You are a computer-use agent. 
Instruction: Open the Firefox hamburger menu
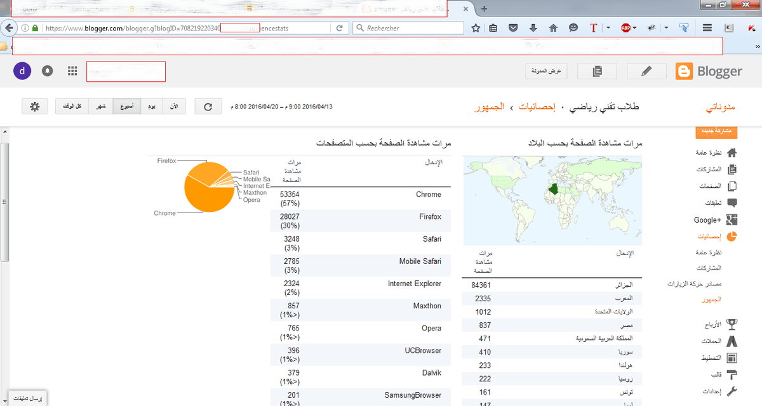[x=707, y=28]
